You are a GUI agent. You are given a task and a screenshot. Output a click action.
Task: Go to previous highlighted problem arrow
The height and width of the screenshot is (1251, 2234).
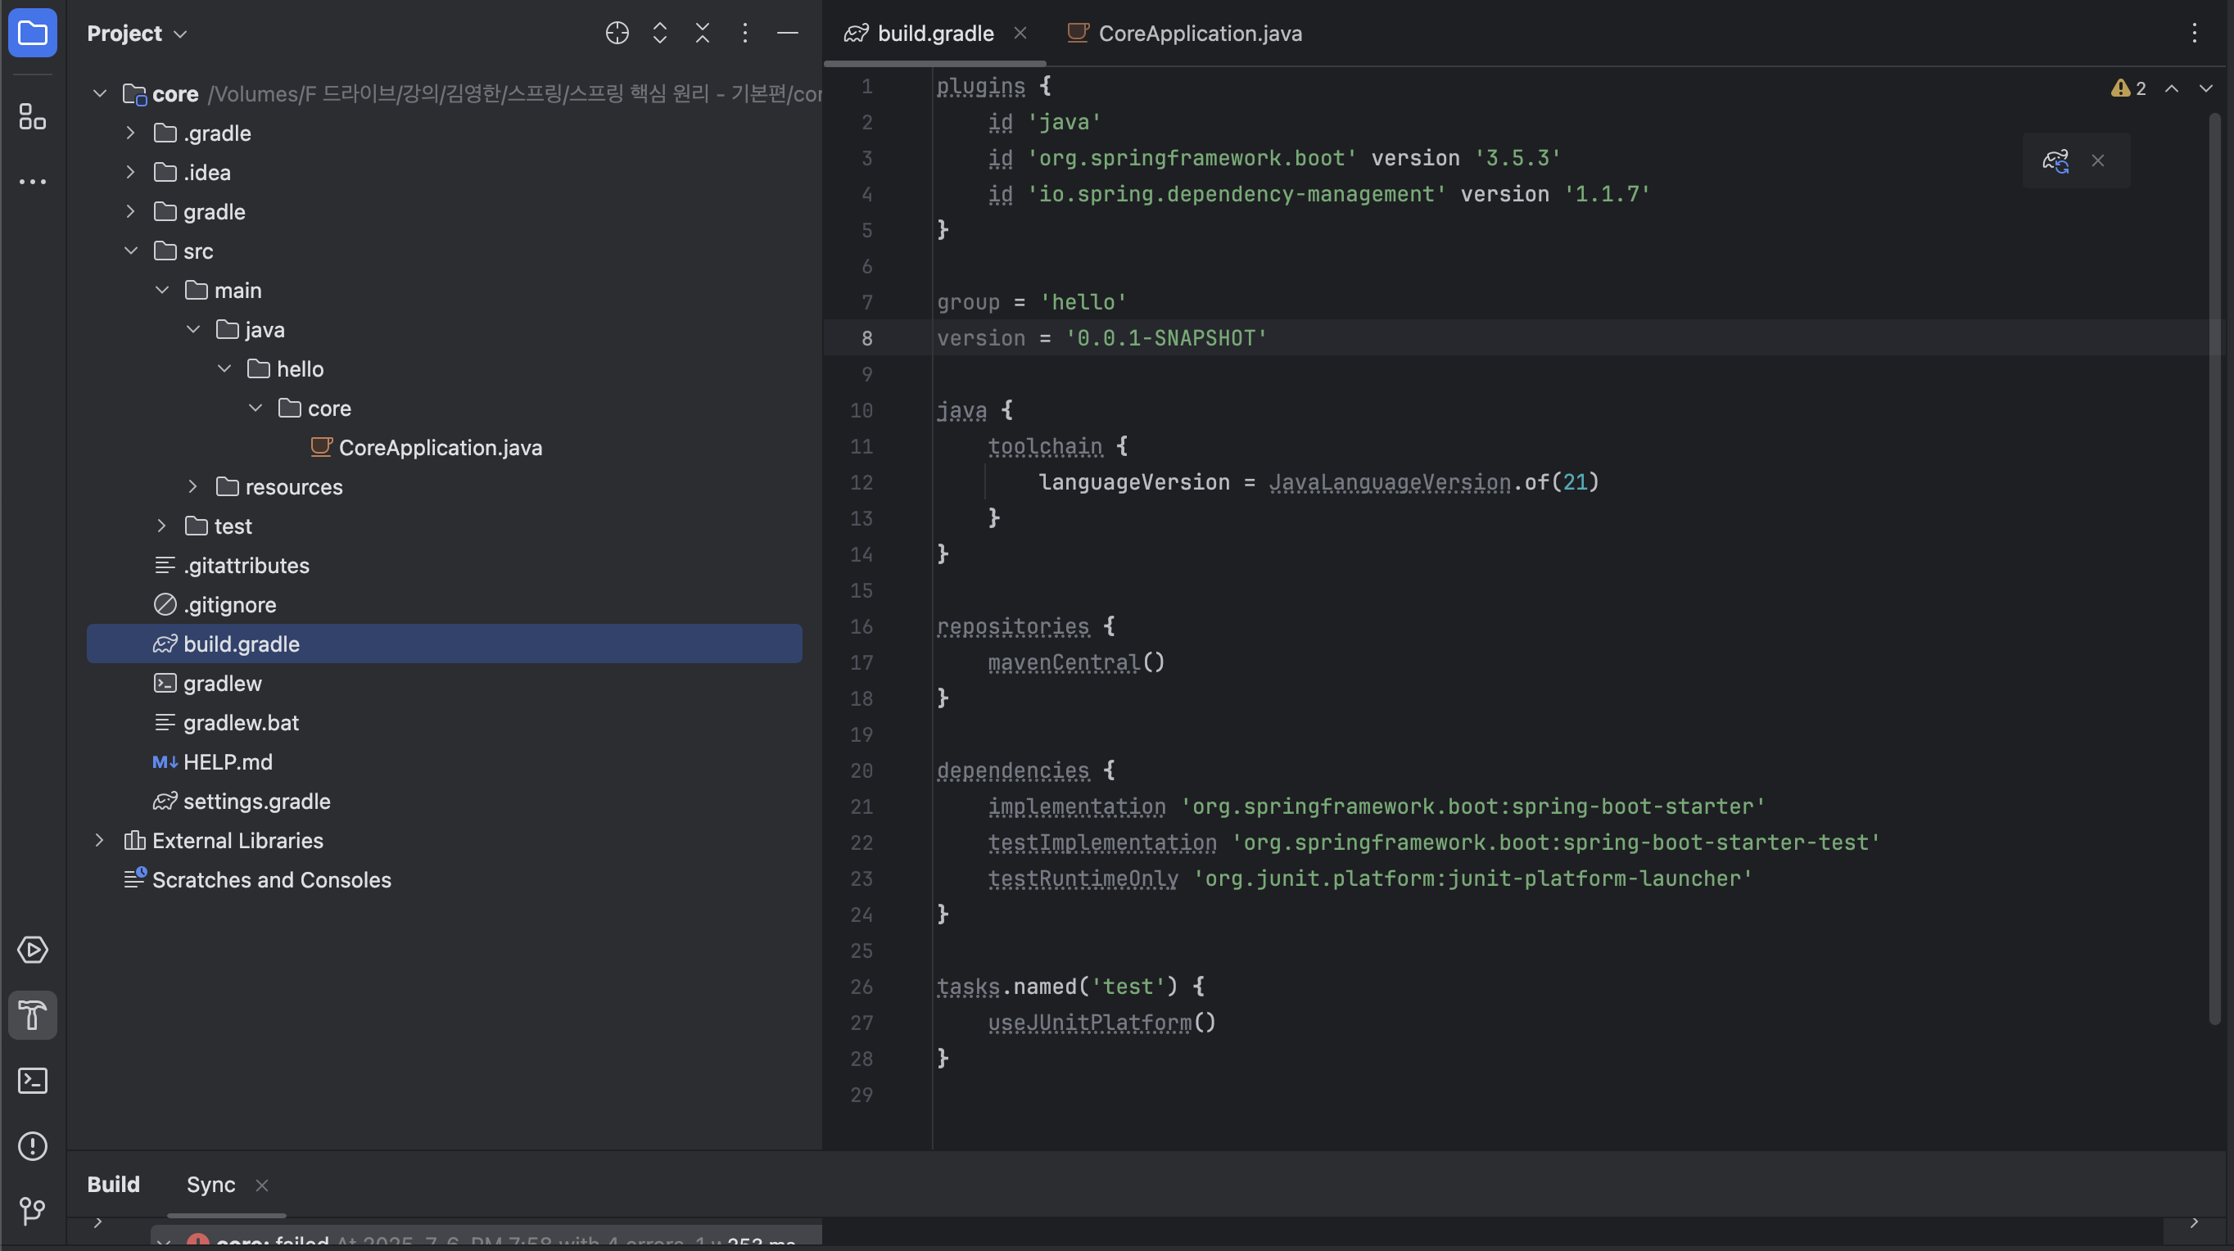click(2172, 88)
